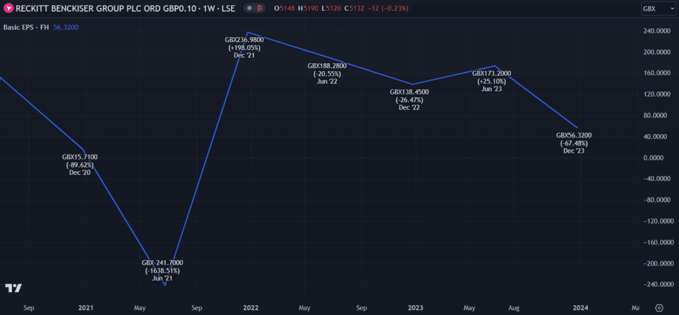This screenshot has height=315, width=679.
Task: Click the red D delayed-data badge
Action: pos(259,8)
